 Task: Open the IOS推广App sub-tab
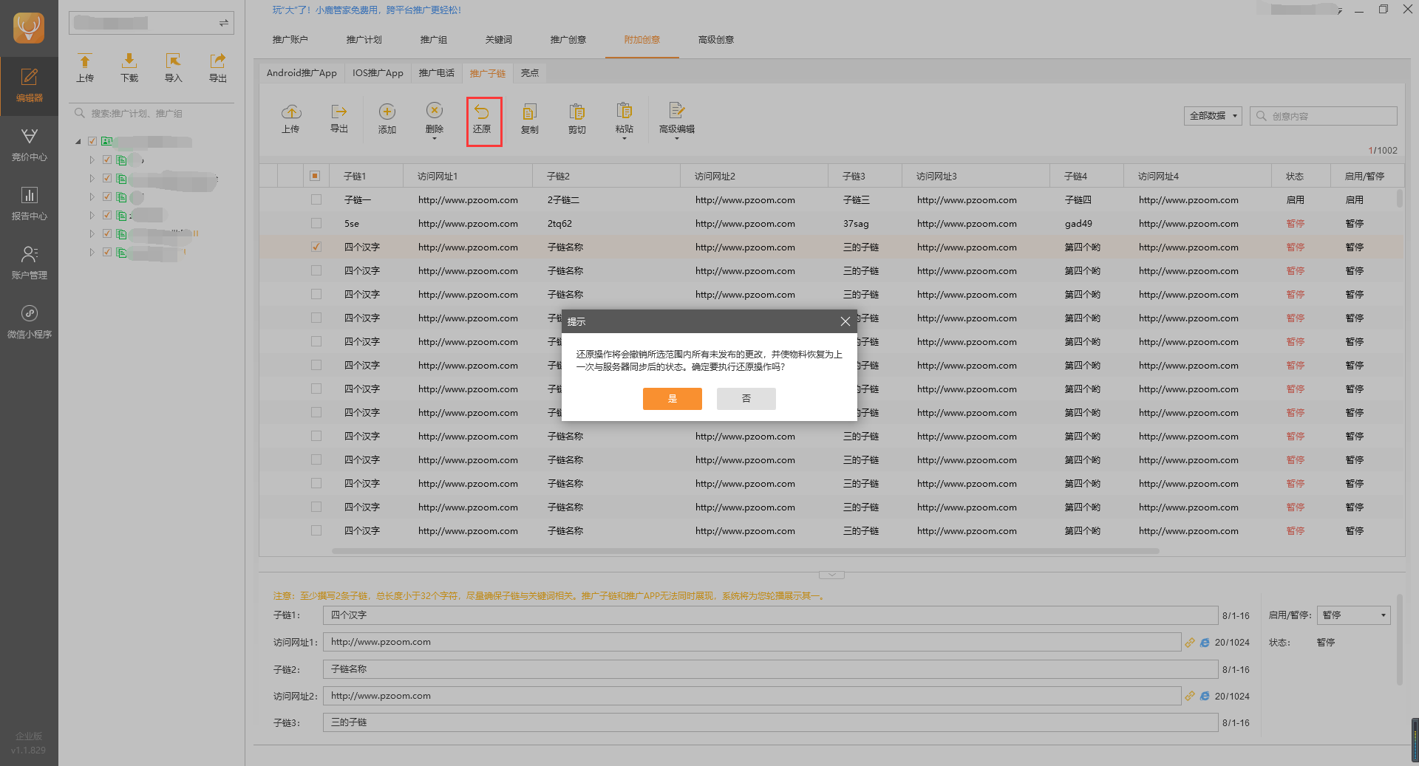click(x=378, y=73)
